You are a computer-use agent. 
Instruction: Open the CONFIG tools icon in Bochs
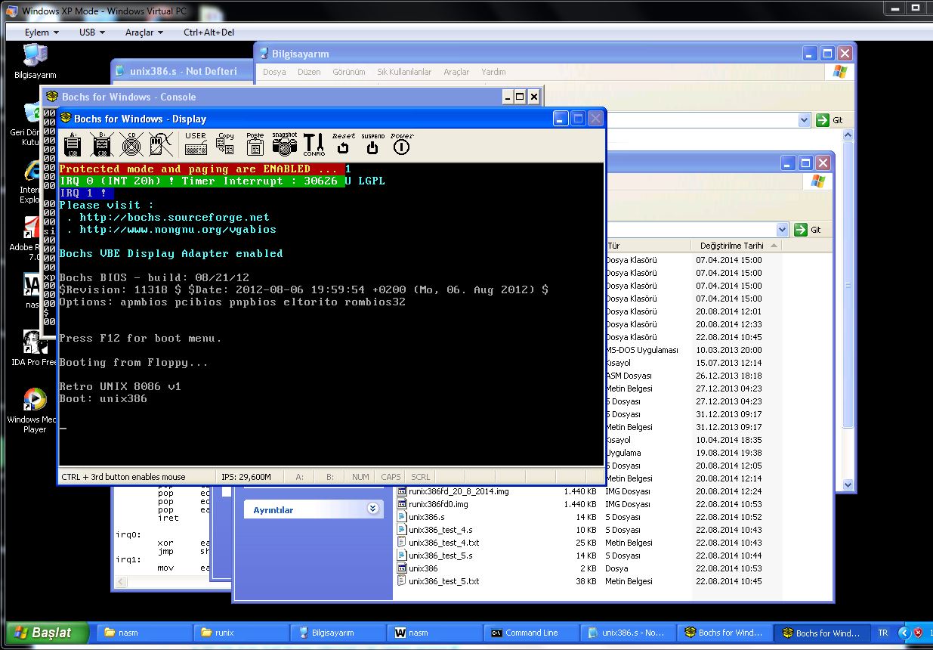314,144
